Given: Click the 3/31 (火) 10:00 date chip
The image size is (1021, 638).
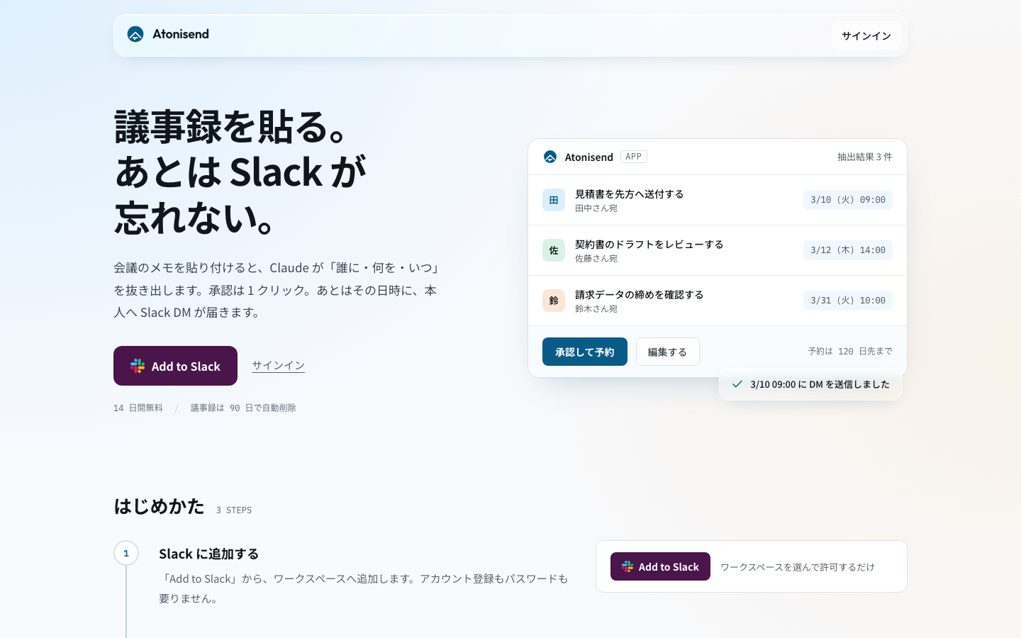Looking at the screenshot, I should [848, 301].
